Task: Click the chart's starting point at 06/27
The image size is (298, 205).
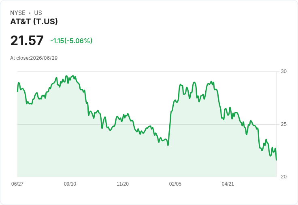Action: coord(17,92)
